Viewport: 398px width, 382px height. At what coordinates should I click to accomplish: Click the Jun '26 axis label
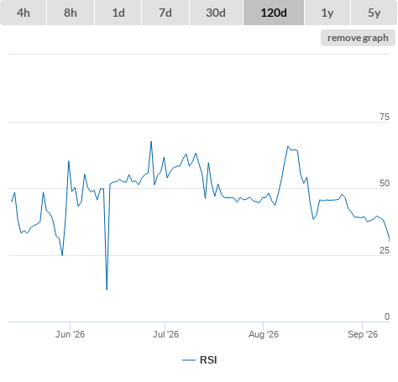pos(70,334)
